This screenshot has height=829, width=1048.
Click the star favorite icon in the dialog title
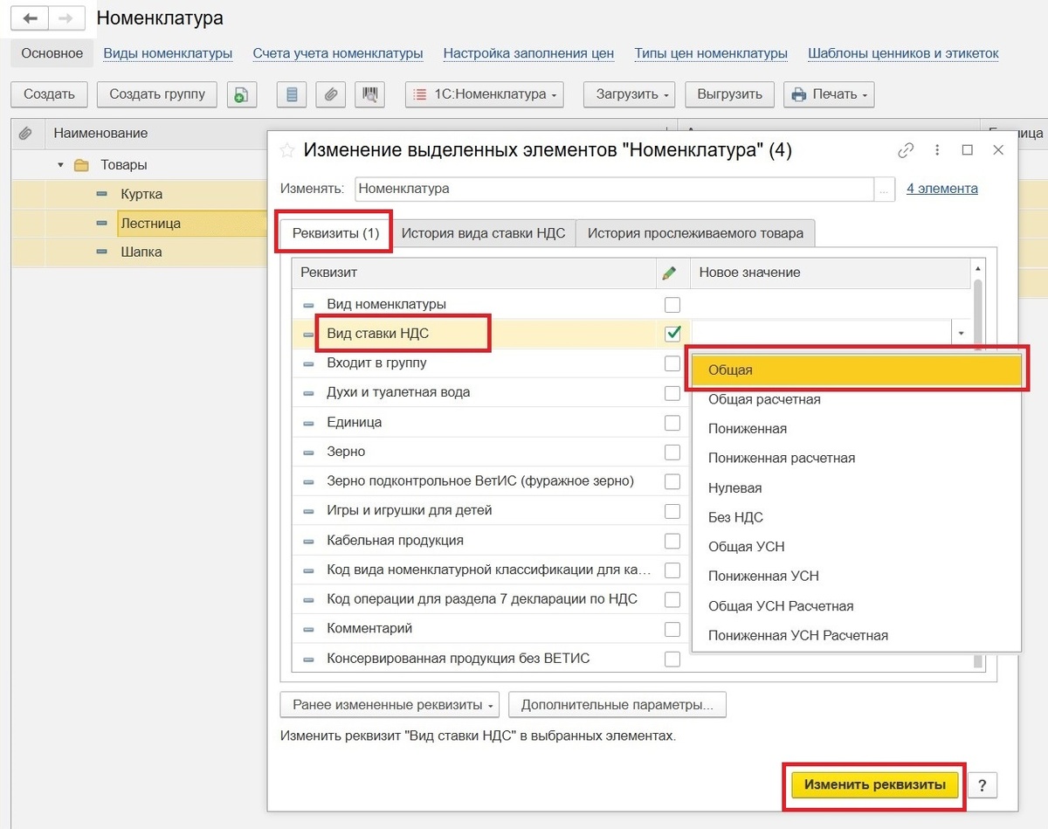(x=287, y=150)
